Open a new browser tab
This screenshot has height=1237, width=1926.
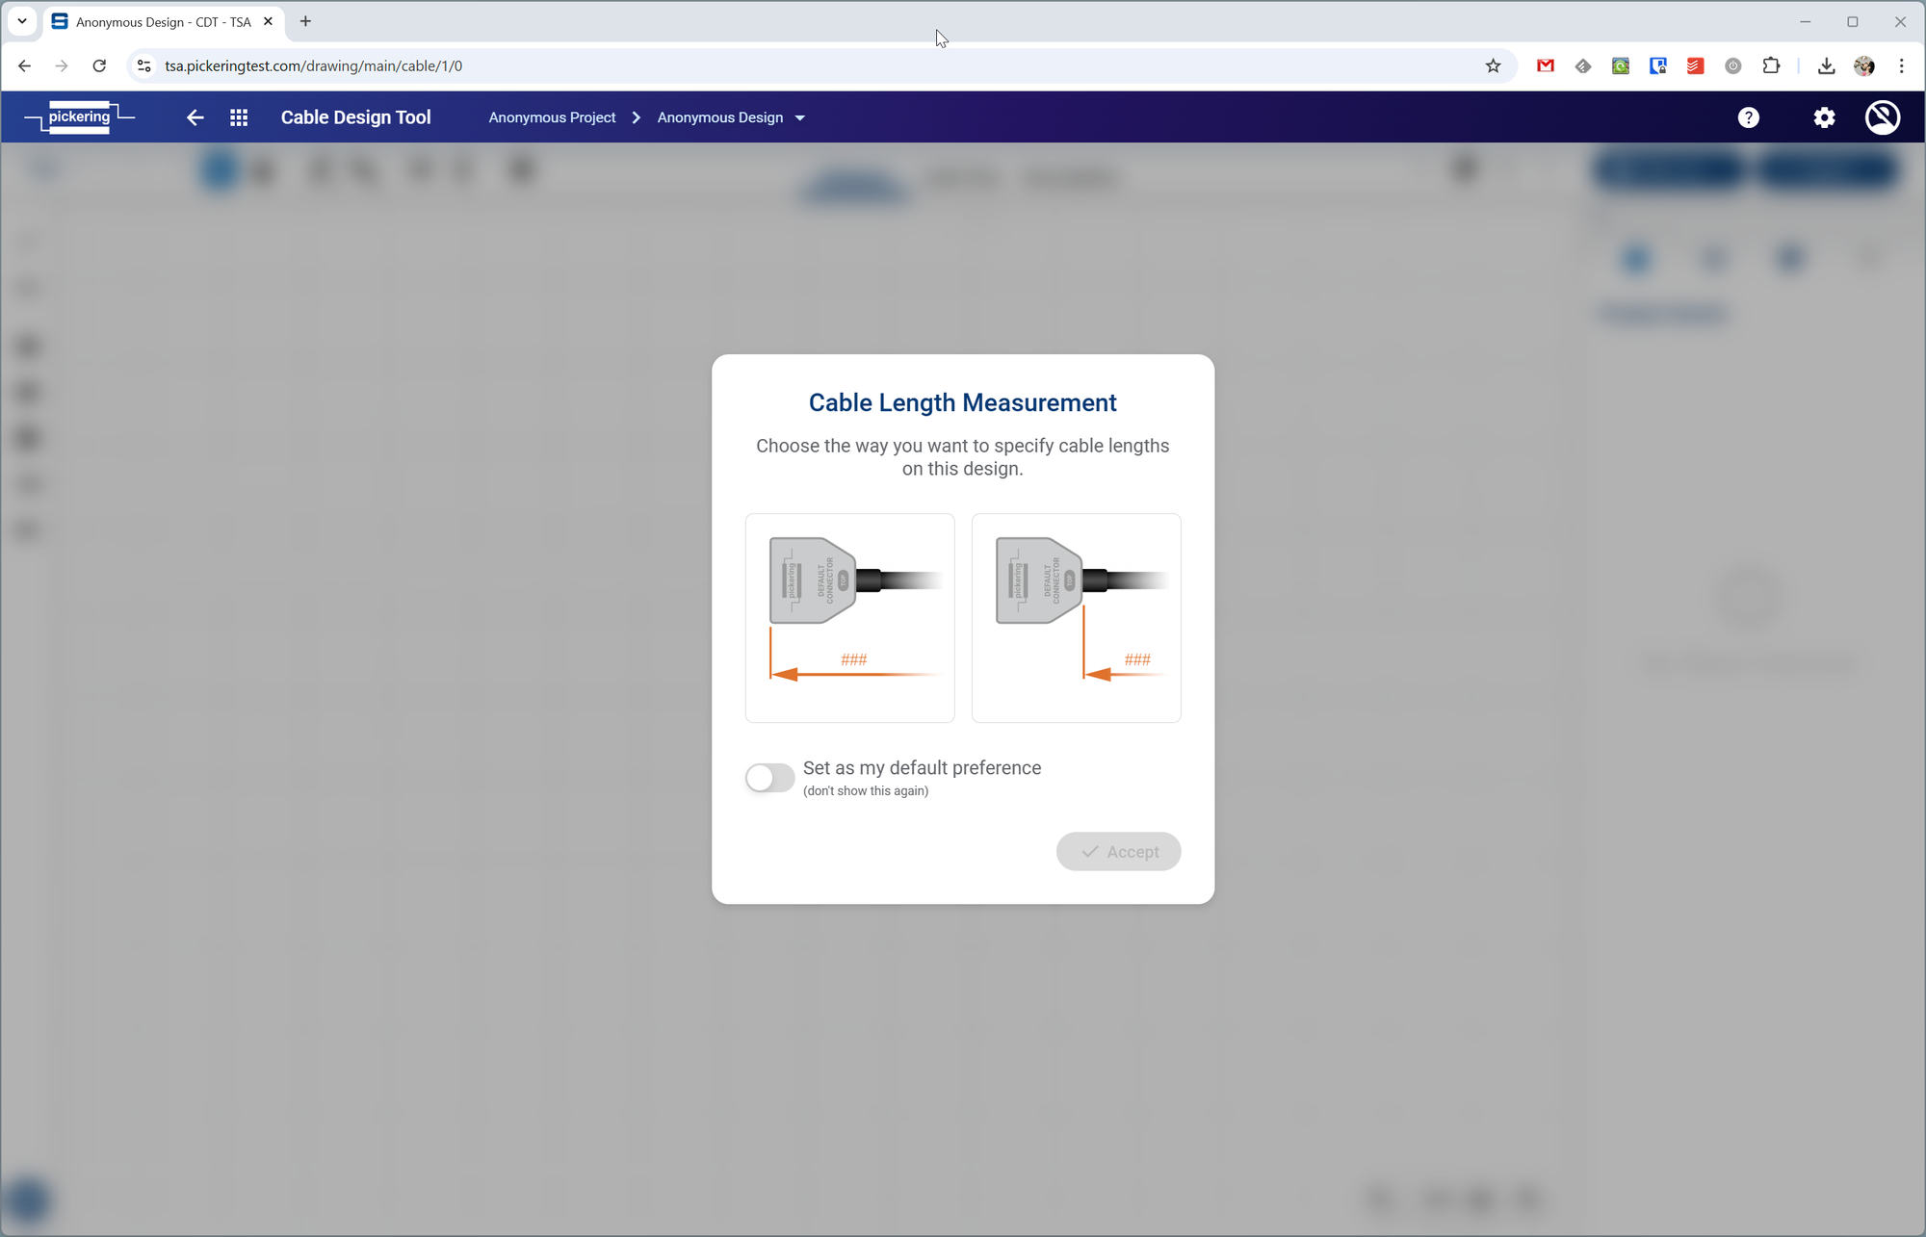click(305, 21)
